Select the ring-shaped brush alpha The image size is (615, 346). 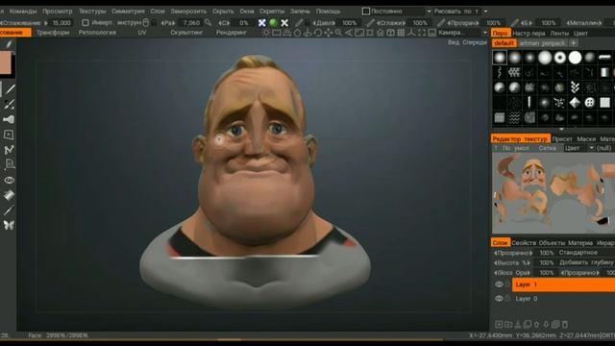click(560, 58)
